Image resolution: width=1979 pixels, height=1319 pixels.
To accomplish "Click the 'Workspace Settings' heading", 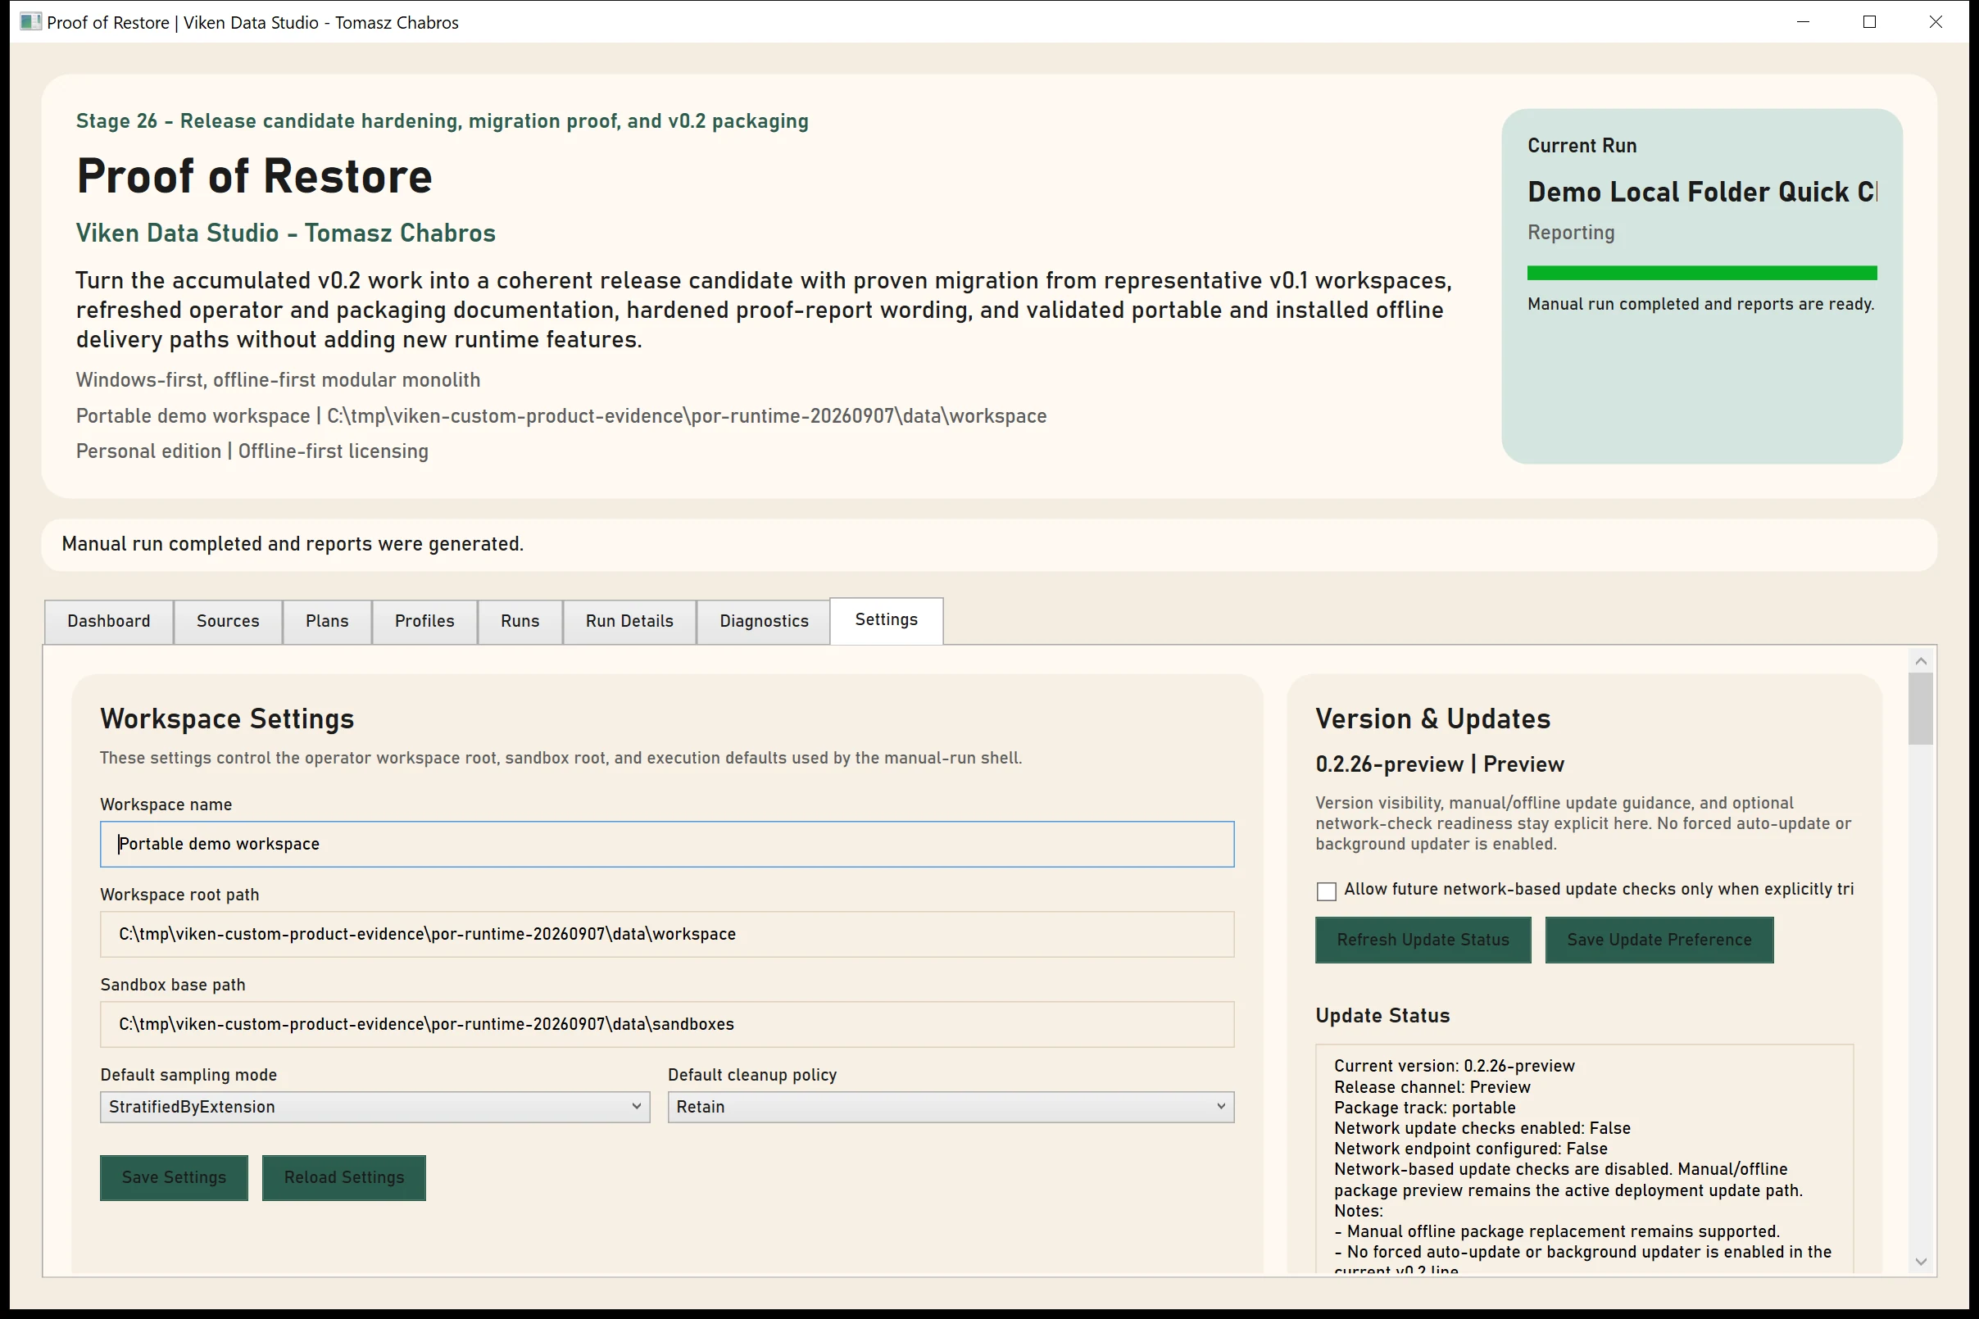I will tap(227, 718).
